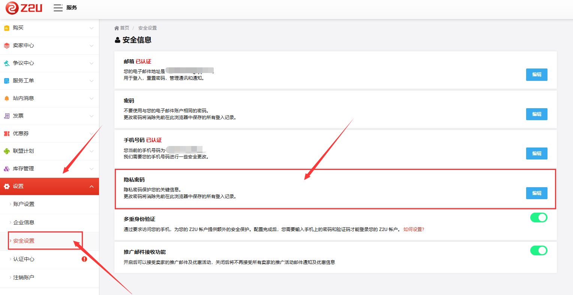
Task: Click the 推广邮件接收功能 heading
Action: point(145,252)
